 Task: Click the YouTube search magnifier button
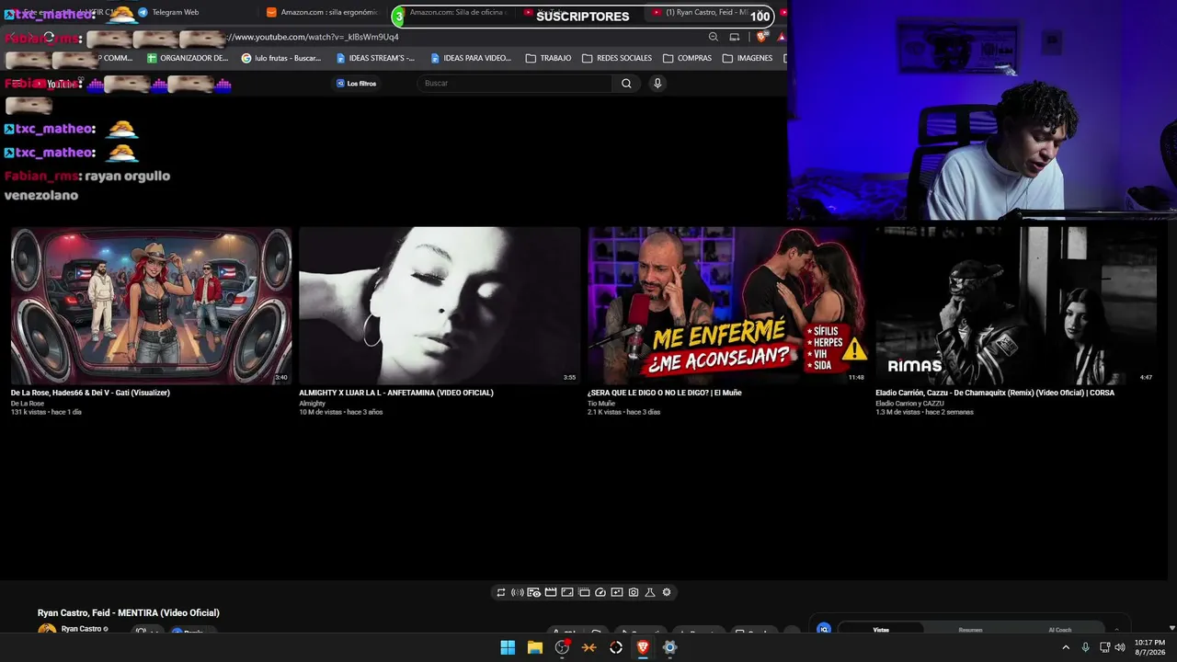click(626, 84)
